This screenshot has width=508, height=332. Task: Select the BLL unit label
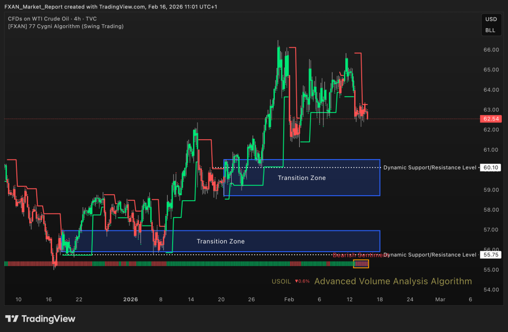coord(490,30)
